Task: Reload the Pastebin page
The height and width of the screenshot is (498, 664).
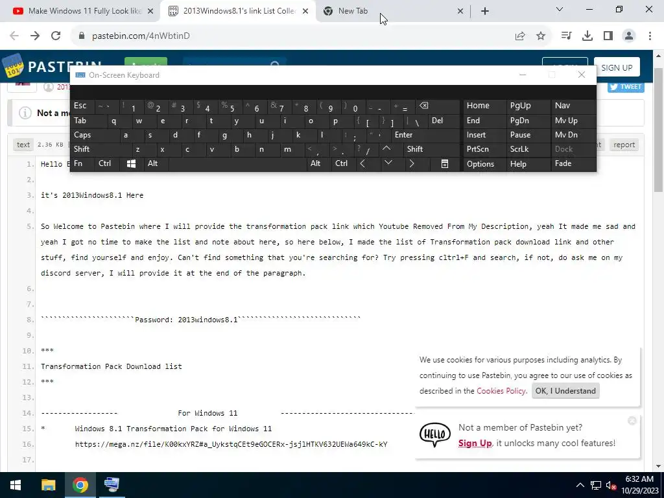Action: 56,36
